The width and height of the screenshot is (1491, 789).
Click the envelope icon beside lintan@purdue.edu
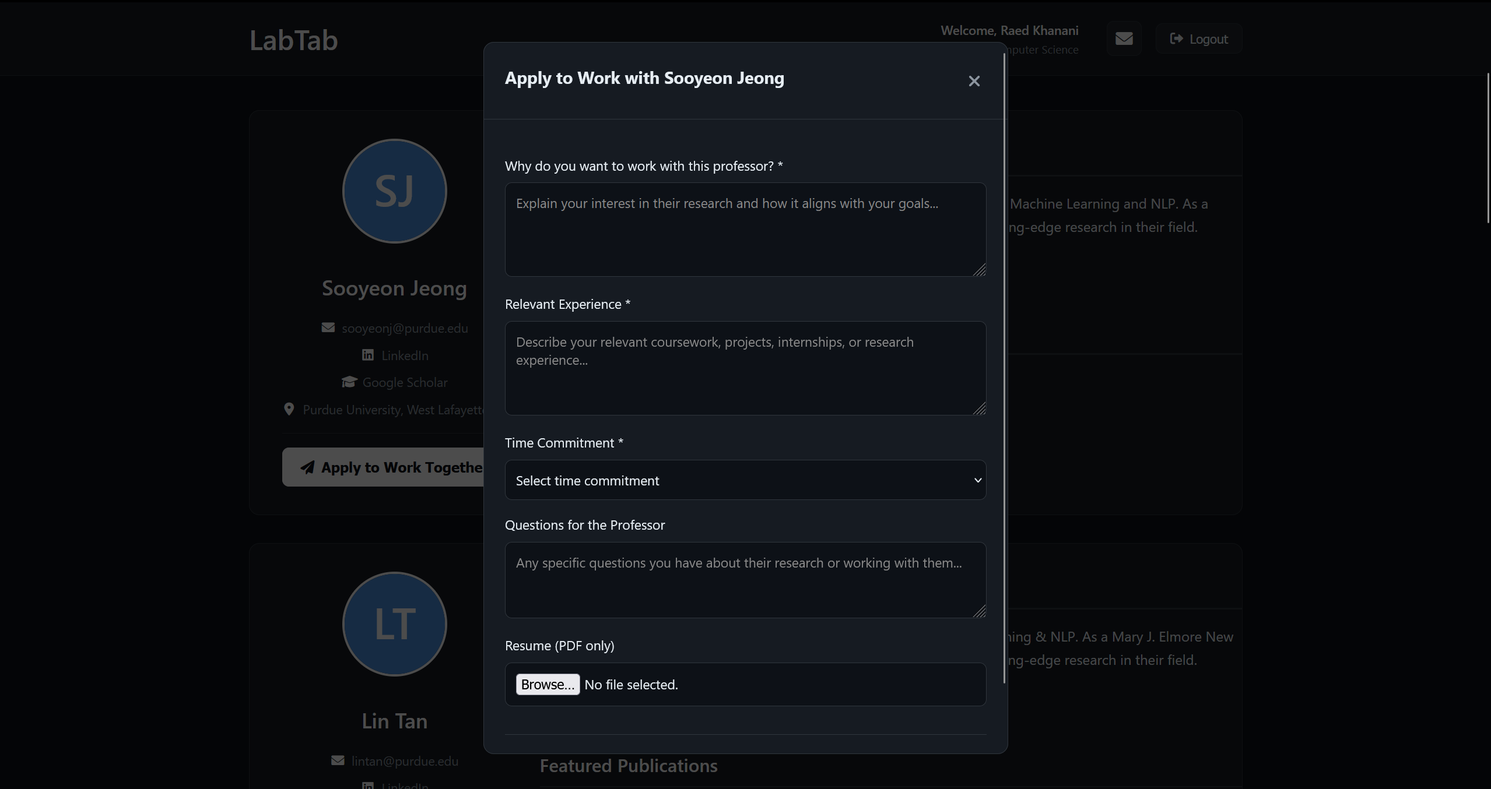click(x=338, y=760)
